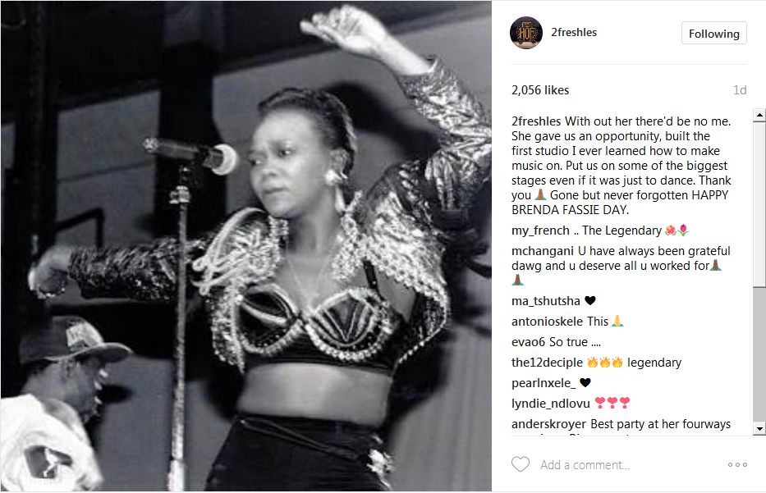Click the comments scrollbar down arrow
Screen dimensions: 766x493
pyautogui.click(x=759, y=429)
